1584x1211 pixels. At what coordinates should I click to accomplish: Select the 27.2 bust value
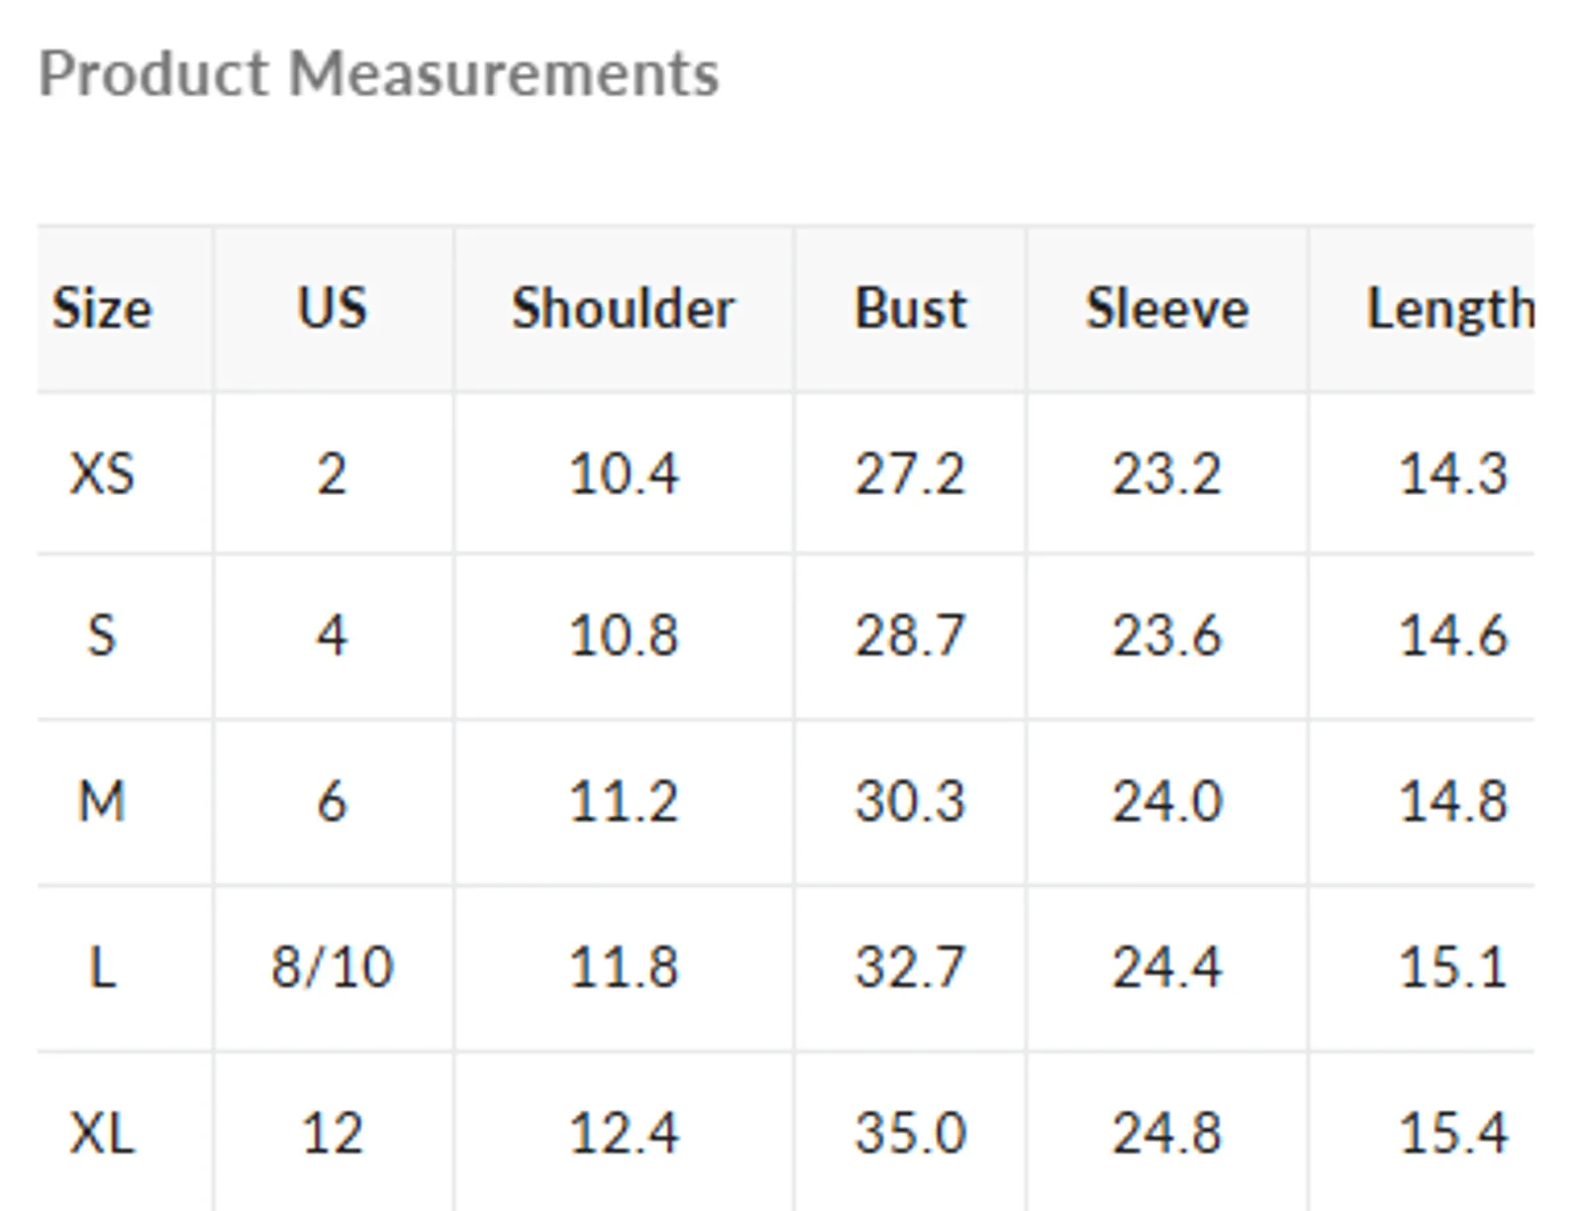[910, 473]
